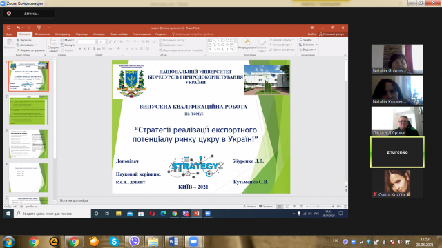Click the PowerPoint save icon
Viewport: 442px width, 248px height.
(x=9, y=28)
